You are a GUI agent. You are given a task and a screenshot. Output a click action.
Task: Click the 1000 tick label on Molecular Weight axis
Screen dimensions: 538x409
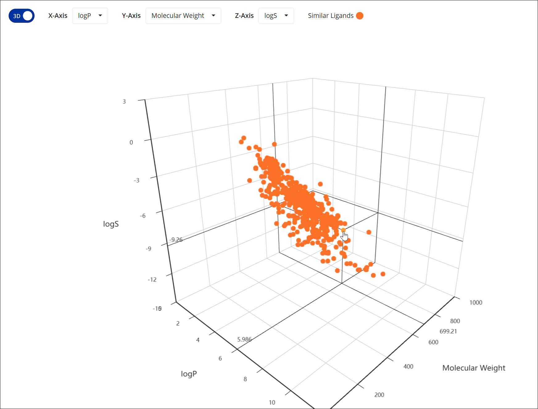(476, 303)
